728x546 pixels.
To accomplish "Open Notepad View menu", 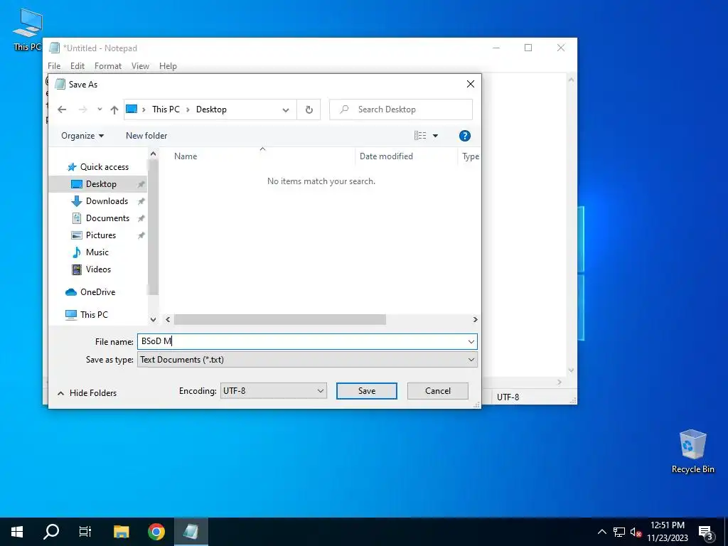I will coord(140,66).
